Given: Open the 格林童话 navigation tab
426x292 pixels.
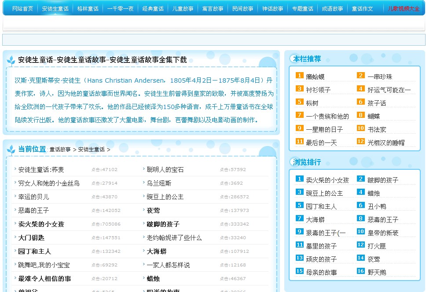Looking at the screenshot, I should pyautogui.click(x=88, y=9).
